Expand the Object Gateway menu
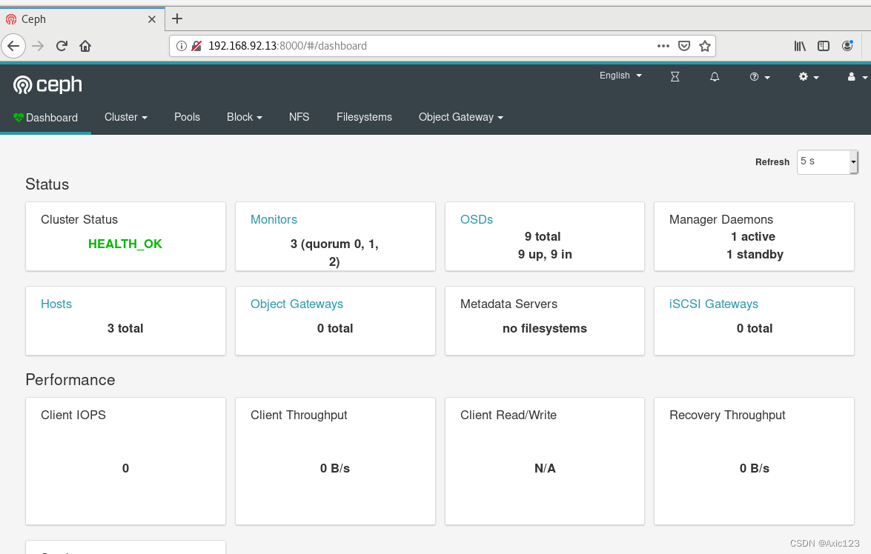This screenshot has width=871, height=554. tap(461, 117)
